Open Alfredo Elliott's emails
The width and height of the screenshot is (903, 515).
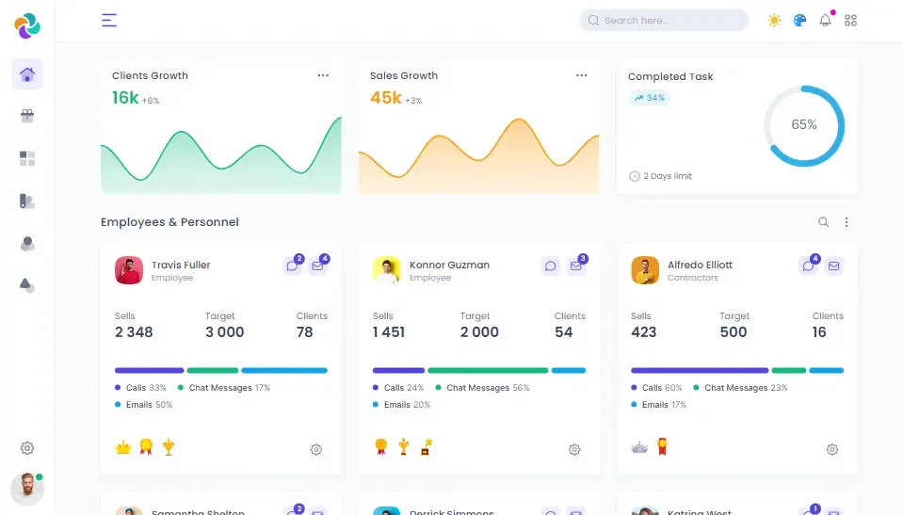834,266
